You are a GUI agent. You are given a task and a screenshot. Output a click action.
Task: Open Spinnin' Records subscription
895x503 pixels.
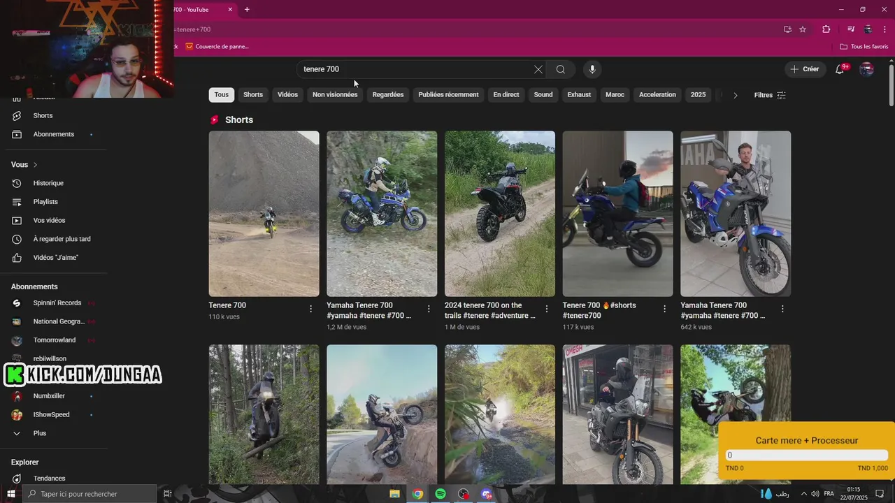[x=56, y=303]
